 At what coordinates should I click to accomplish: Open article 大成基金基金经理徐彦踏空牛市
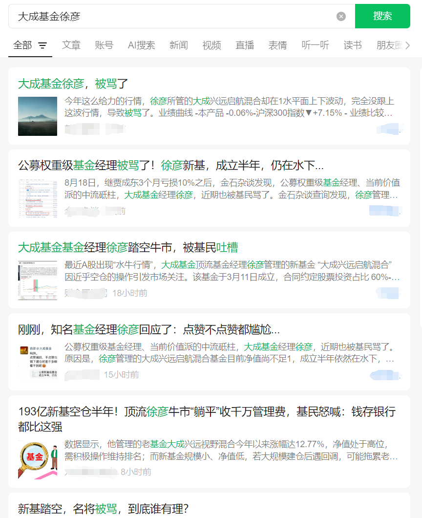click(x=128, y=247)
